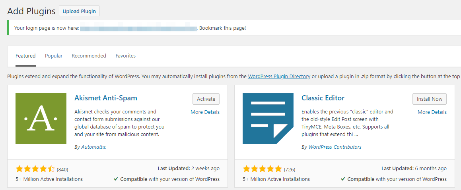
Task: Click the Classic Editor plugin icon
Action: (268, 119)
